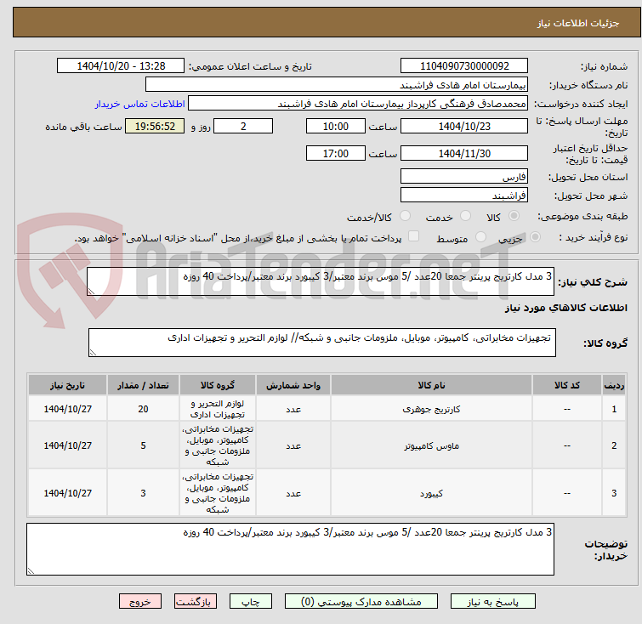Click the عدد unit cell in کارتریج جوهری row
The height and width of the screenshot is (624, 642).
293,409
